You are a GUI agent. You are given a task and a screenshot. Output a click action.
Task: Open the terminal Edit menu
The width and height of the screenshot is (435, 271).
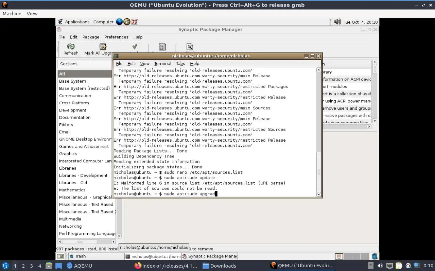(x=131, y=63)
